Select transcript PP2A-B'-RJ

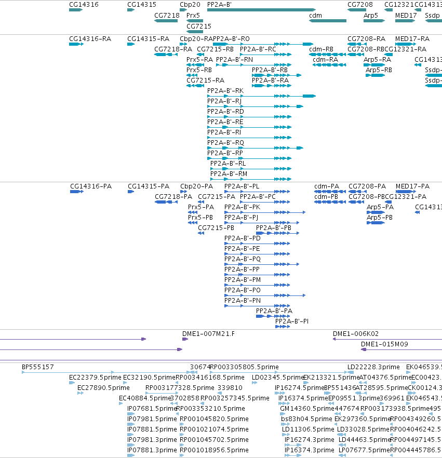coord(224,101)
